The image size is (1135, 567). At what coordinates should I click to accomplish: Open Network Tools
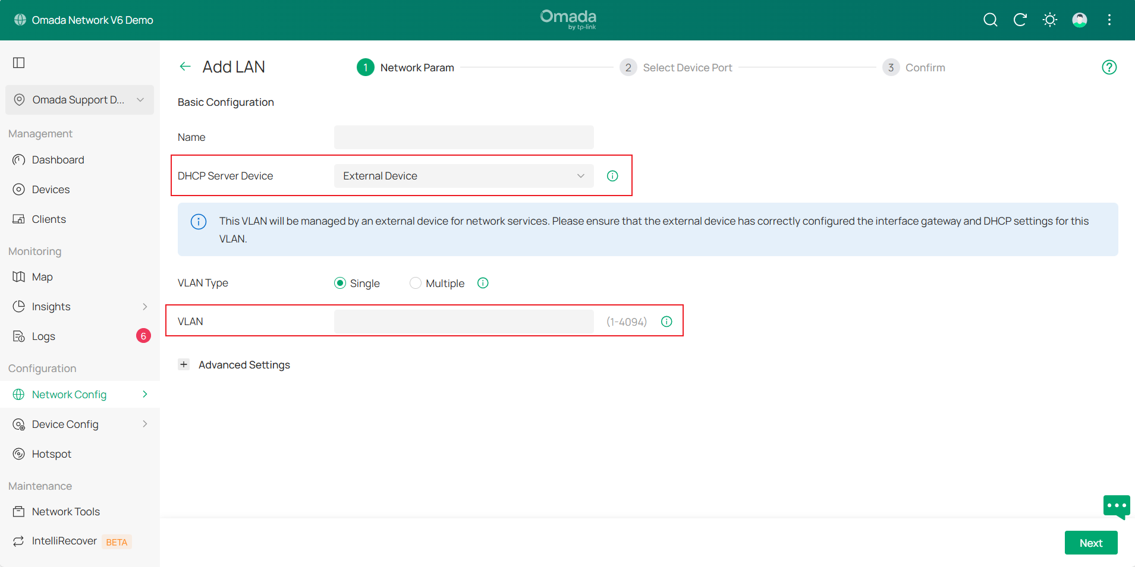(65, 511)
